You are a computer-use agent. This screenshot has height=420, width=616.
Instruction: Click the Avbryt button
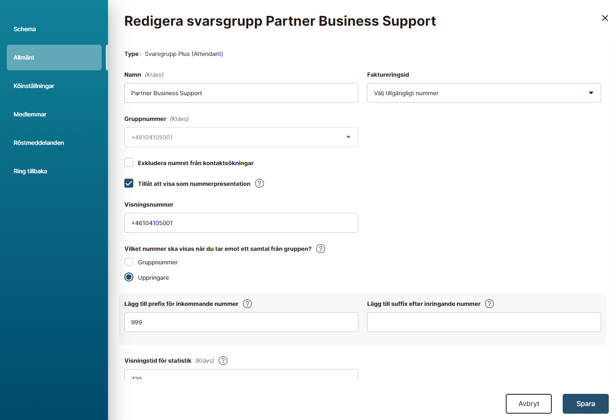pyautogui.click(x=528, y=404)
